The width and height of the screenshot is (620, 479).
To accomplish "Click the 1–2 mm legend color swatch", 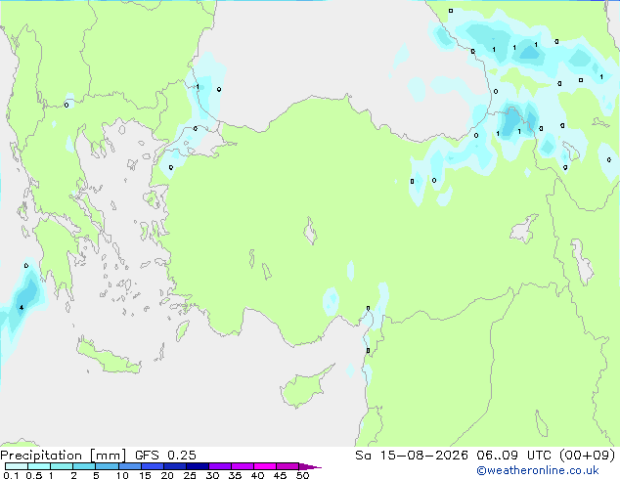I will (x=62, y=466).
